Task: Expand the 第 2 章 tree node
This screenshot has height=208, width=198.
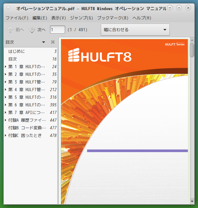Action: [x=5, y=74]
